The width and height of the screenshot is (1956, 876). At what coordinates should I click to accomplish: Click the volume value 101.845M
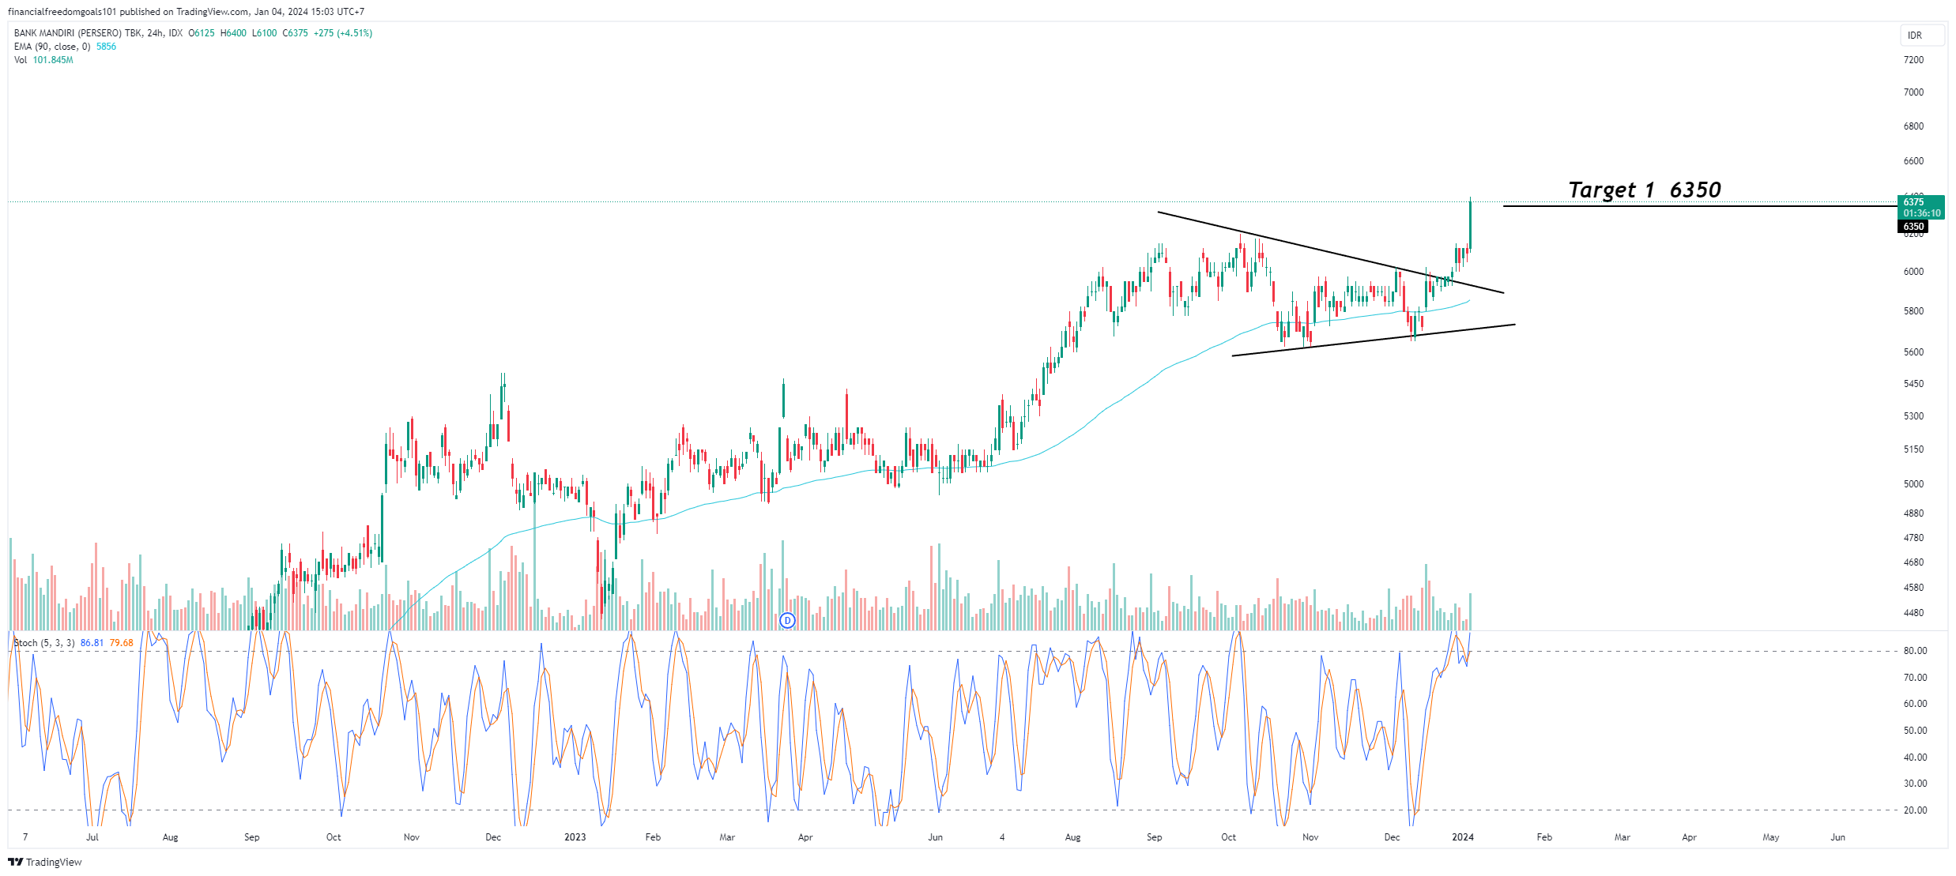(x=53, y=60)
